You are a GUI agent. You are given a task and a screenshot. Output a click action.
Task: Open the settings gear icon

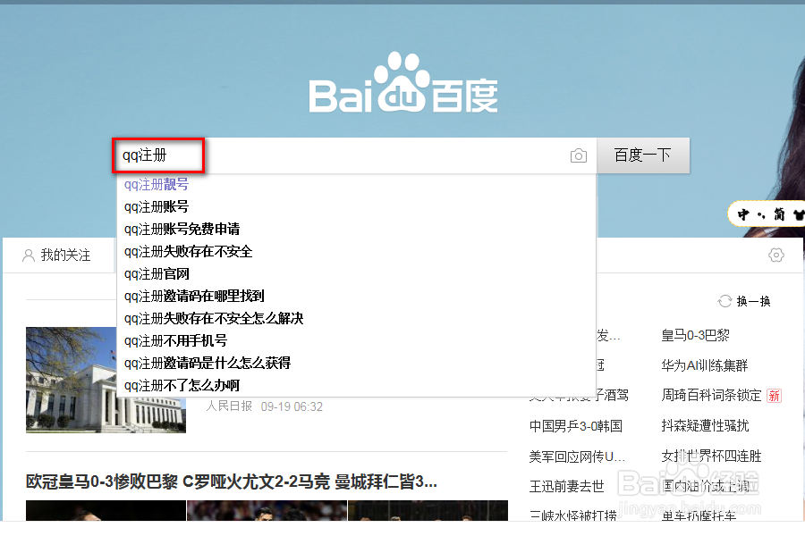point(775,255)
